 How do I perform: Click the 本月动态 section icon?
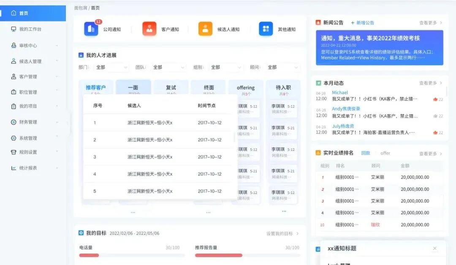pyautogui.click(x=318, y=83)
